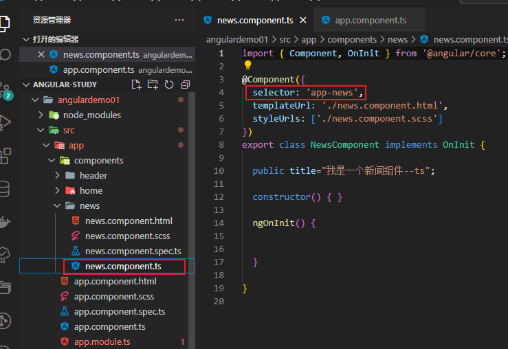The image size is (508, 349).
Task: Open the Extensions view
Action: pyautogui.click(x=5, y=156)
